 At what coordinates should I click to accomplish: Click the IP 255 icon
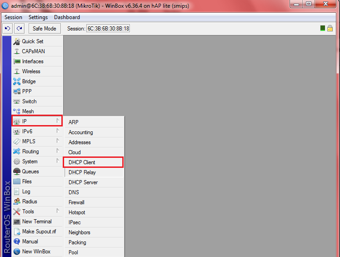pos(17,121)
